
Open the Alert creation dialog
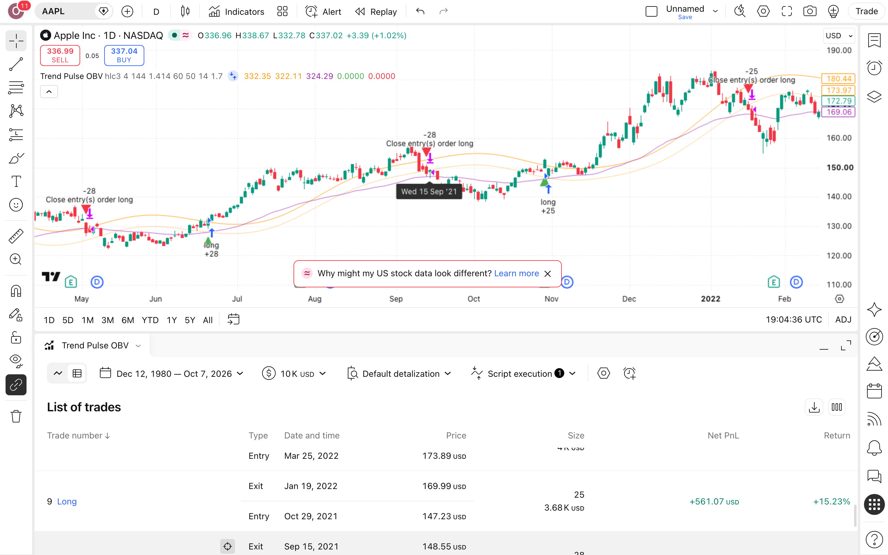click(323, 11)
